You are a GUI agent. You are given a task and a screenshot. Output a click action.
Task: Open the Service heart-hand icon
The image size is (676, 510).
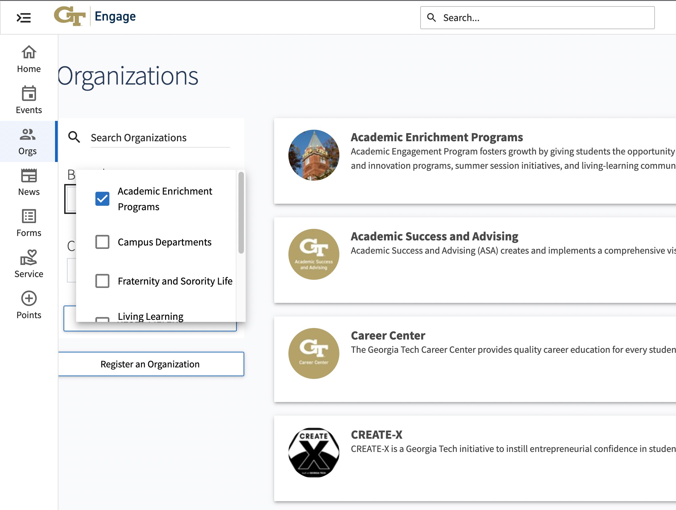coord(29,257)
